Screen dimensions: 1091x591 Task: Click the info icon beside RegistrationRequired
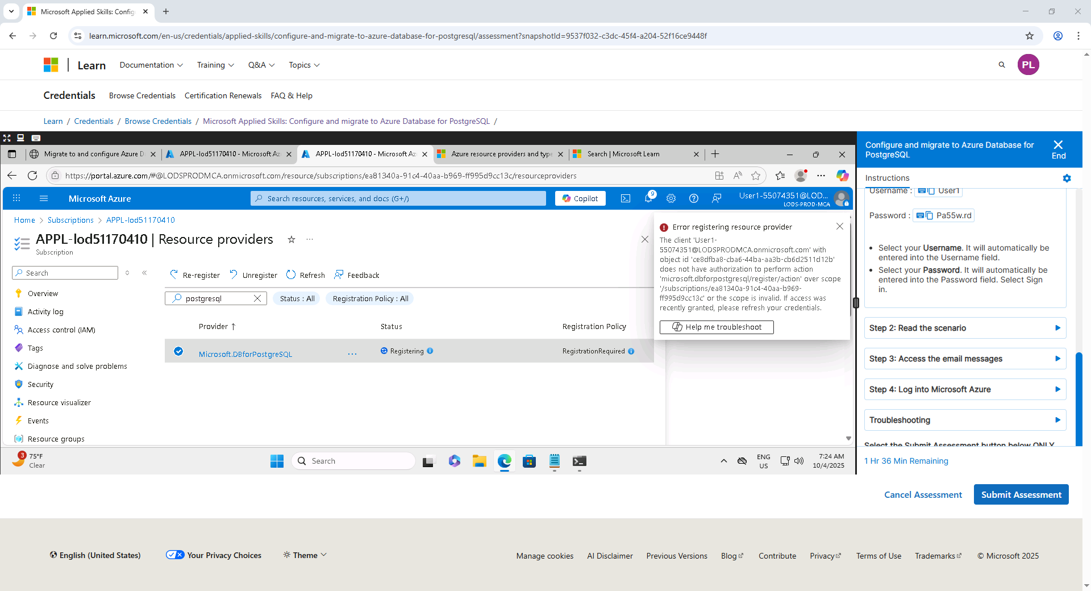(631, 351)
